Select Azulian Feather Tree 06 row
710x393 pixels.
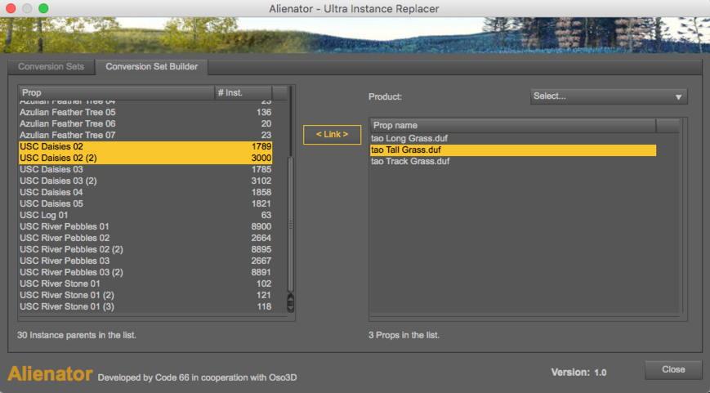(x=145, y=123)
